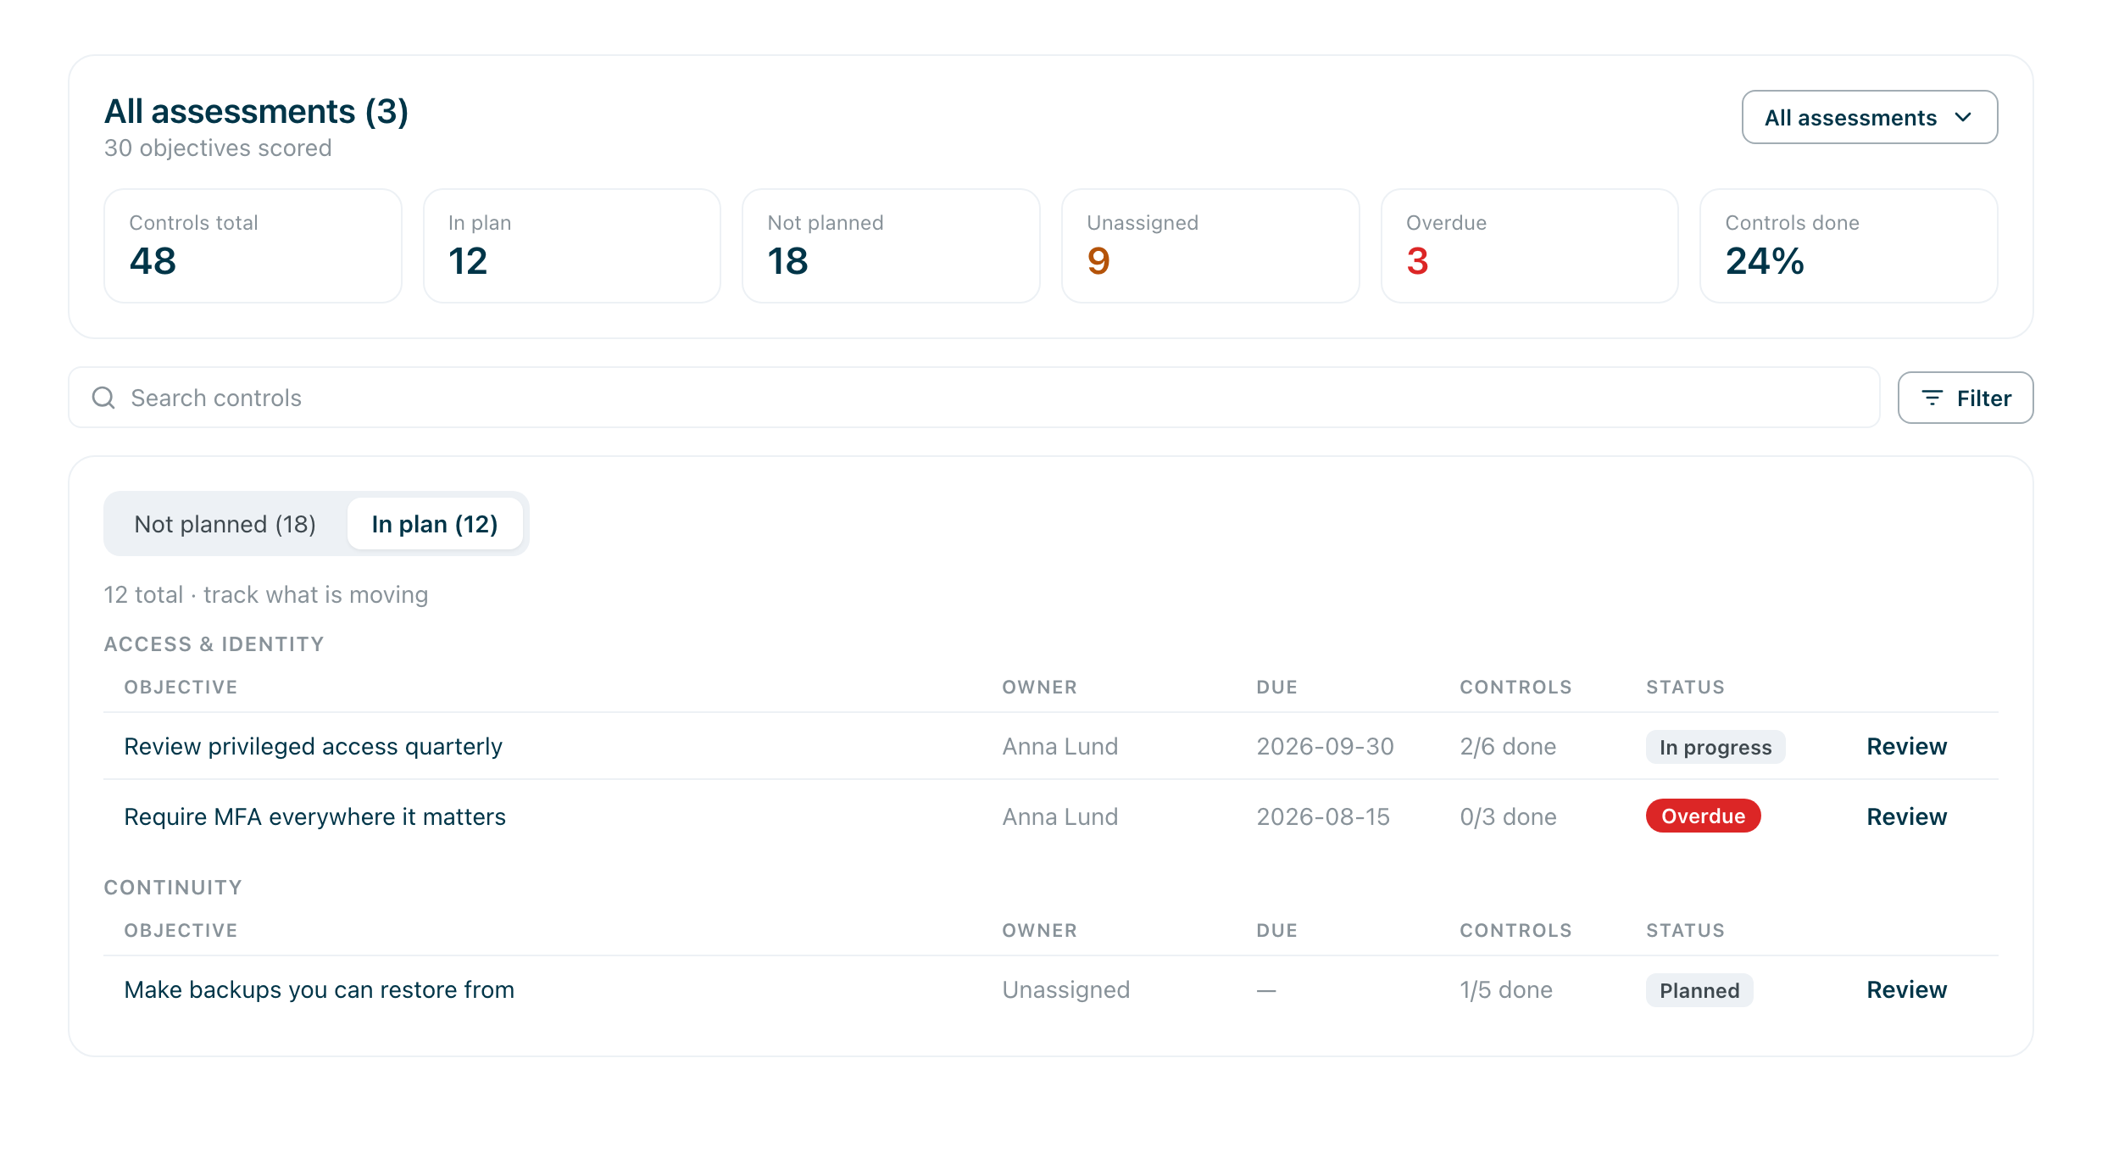
Task: Click the search magnifier icon
Action: point(103,398)
